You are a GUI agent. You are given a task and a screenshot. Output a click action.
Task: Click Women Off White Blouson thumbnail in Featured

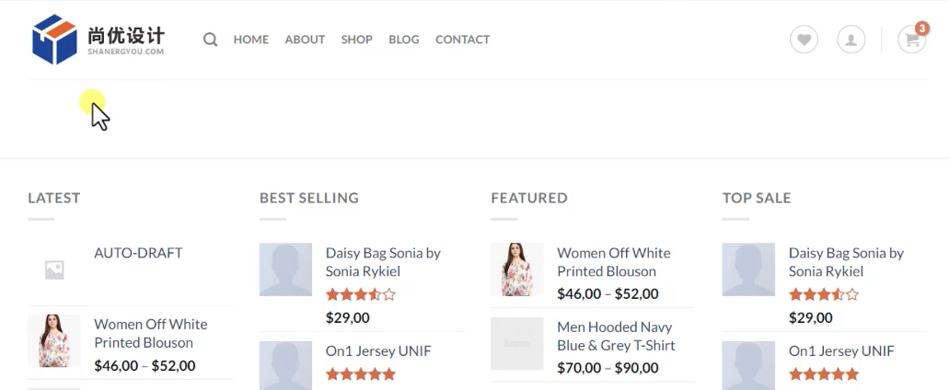coord(517,270)
